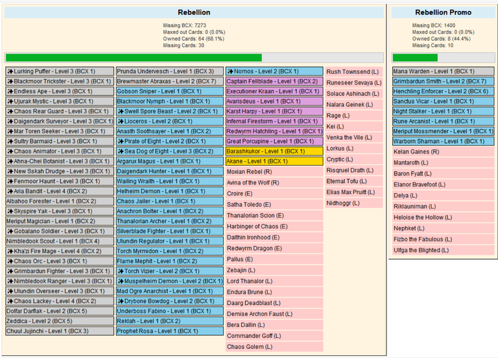Click the star icon beside Swell Spore Beast
This screenshot has height=358, width=498.
[x=121, y=111]
